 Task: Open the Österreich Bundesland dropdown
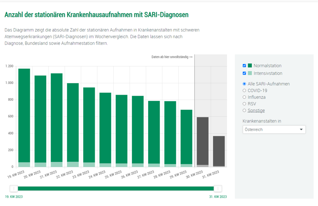[274, 129]
